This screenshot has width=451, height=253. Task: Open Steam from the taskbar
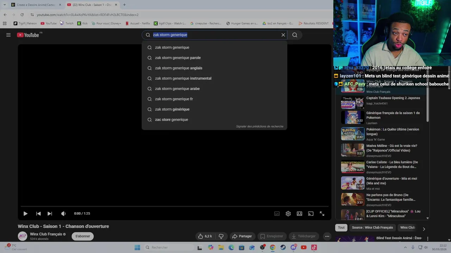click(x=283, y=247)
